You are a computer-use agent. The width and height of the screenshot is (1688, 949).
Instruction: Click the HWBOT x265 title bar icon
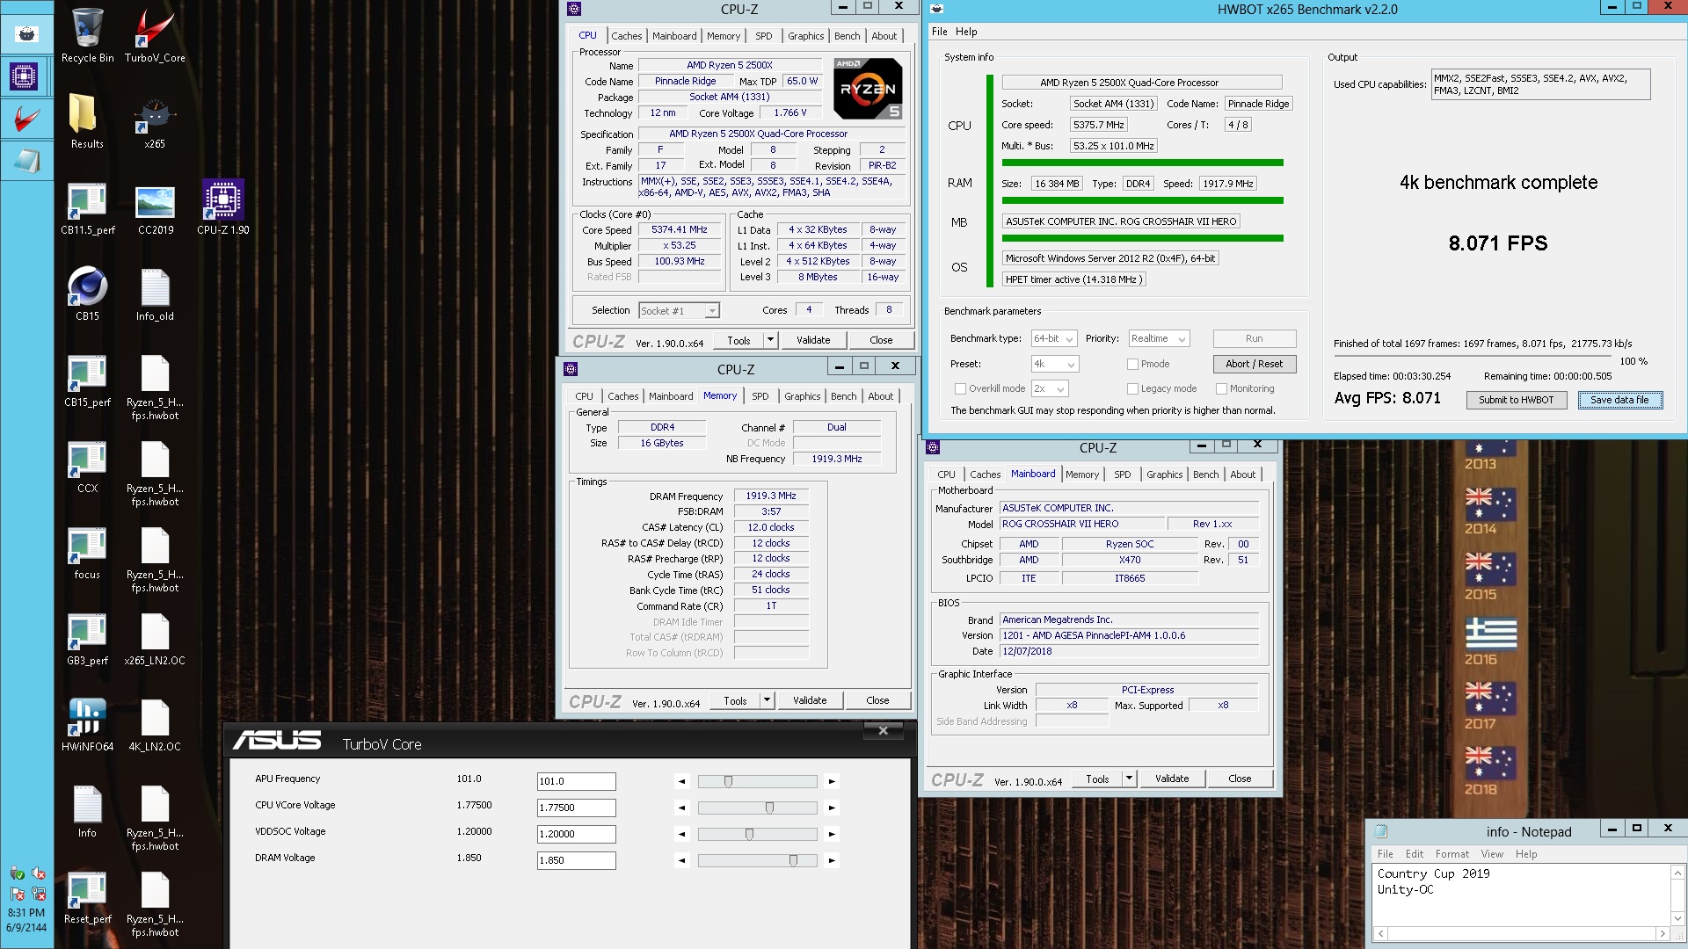tap(937, 9)
